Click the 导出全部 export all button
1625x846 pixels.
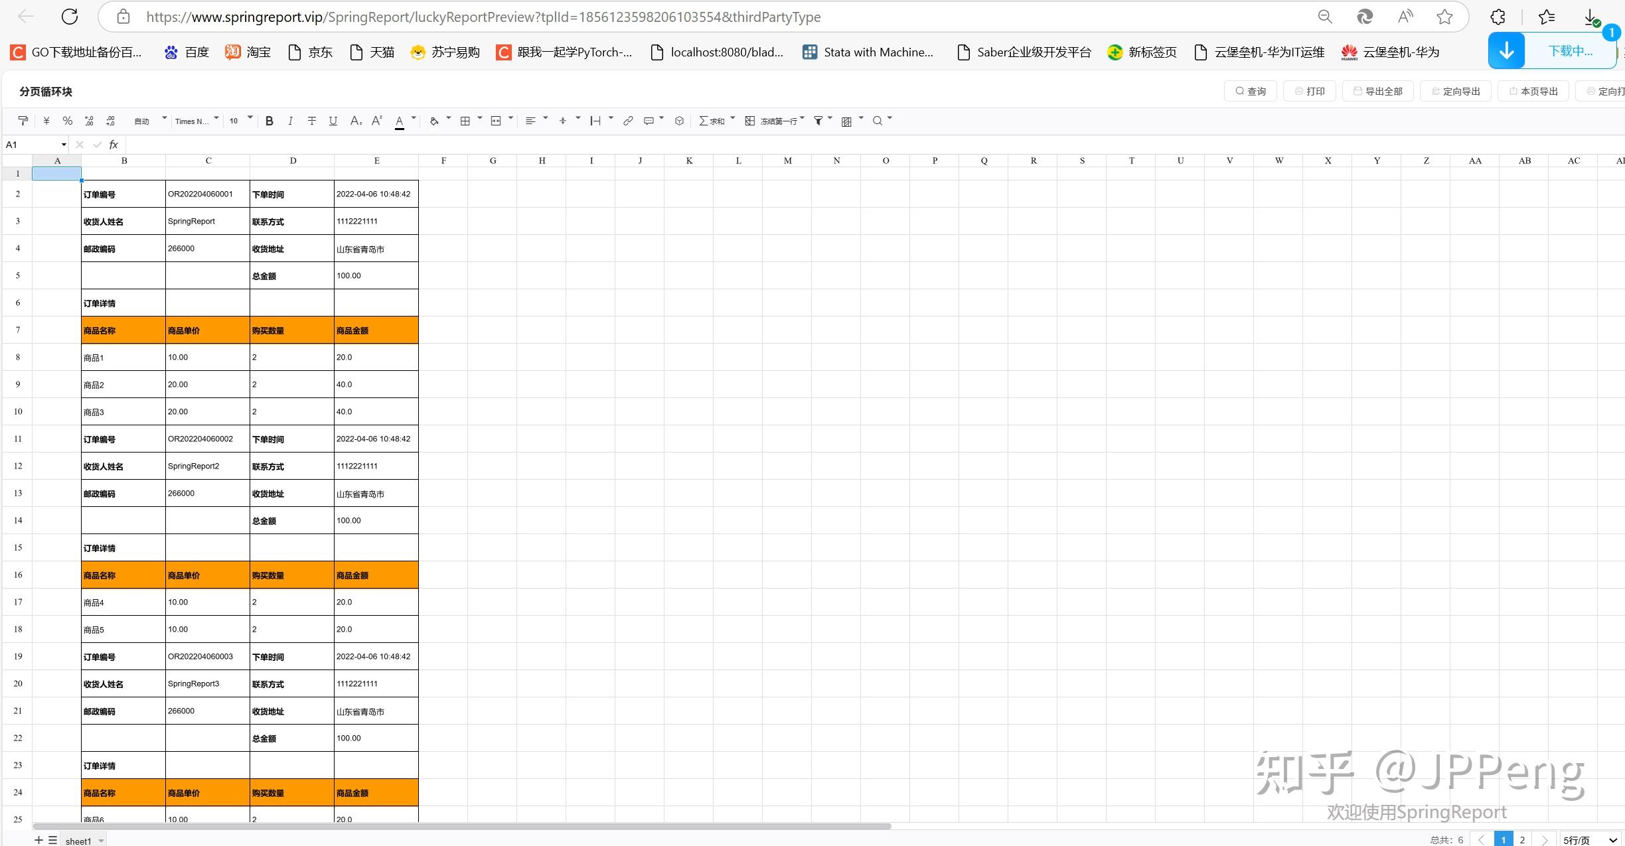click(1378, 92)
